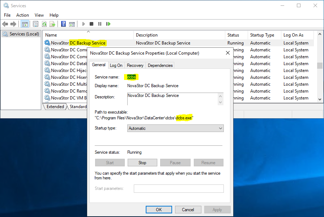Sort services by the Log On As column header

coord(298,35)
